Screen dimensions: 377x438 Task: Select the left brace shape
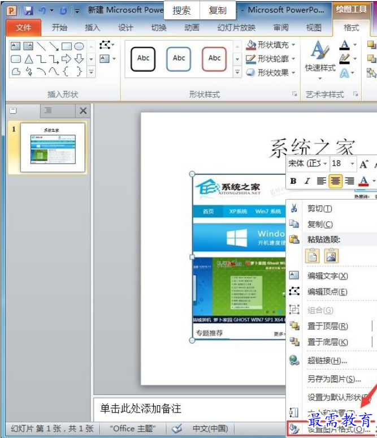[66, 71]
